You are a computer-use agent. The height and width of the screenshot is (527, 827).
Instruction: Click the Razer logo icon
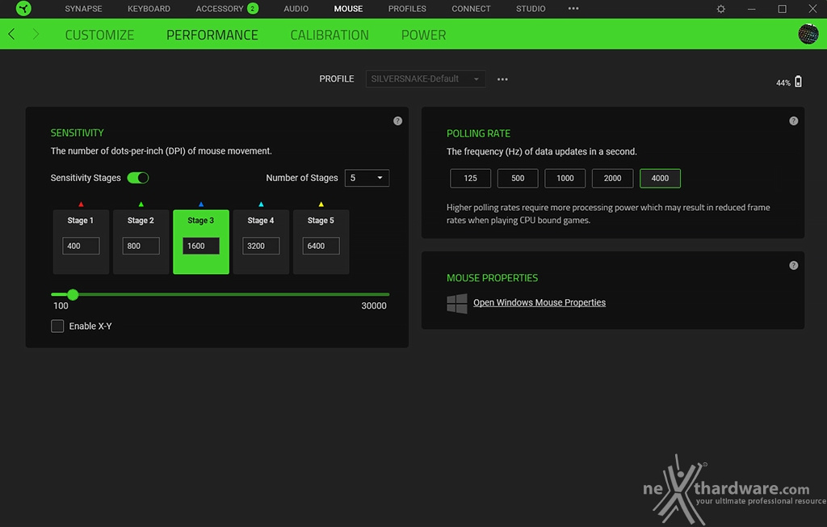pos(23,8)
